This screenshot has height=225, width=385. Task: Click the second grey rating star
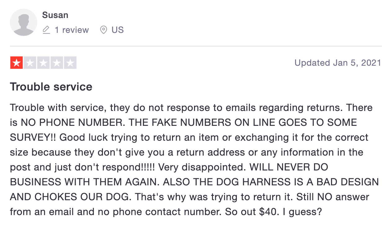(x=30, y=63)
